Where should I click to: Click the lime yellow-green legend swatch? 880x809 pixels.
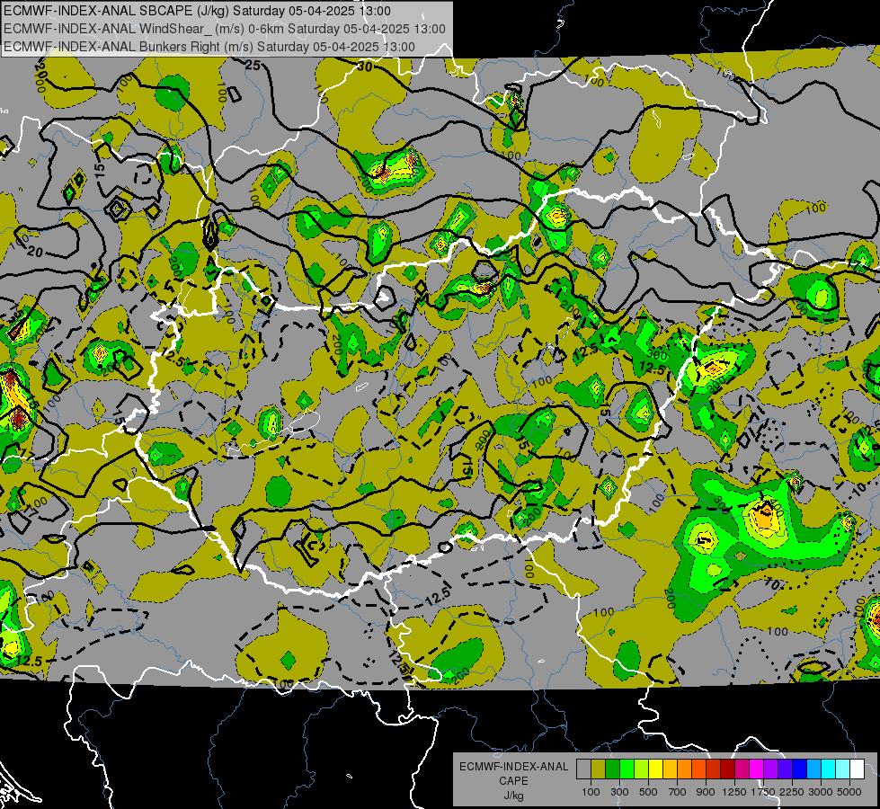(x=641, y=769)
